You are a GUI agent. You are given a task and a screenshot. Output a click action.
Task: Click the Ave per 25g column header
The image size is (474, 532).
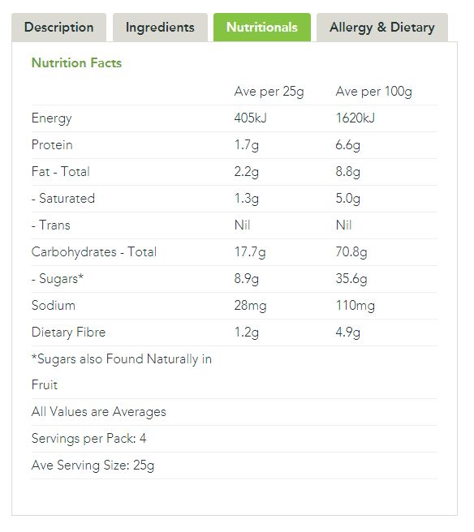coord(269,92)
